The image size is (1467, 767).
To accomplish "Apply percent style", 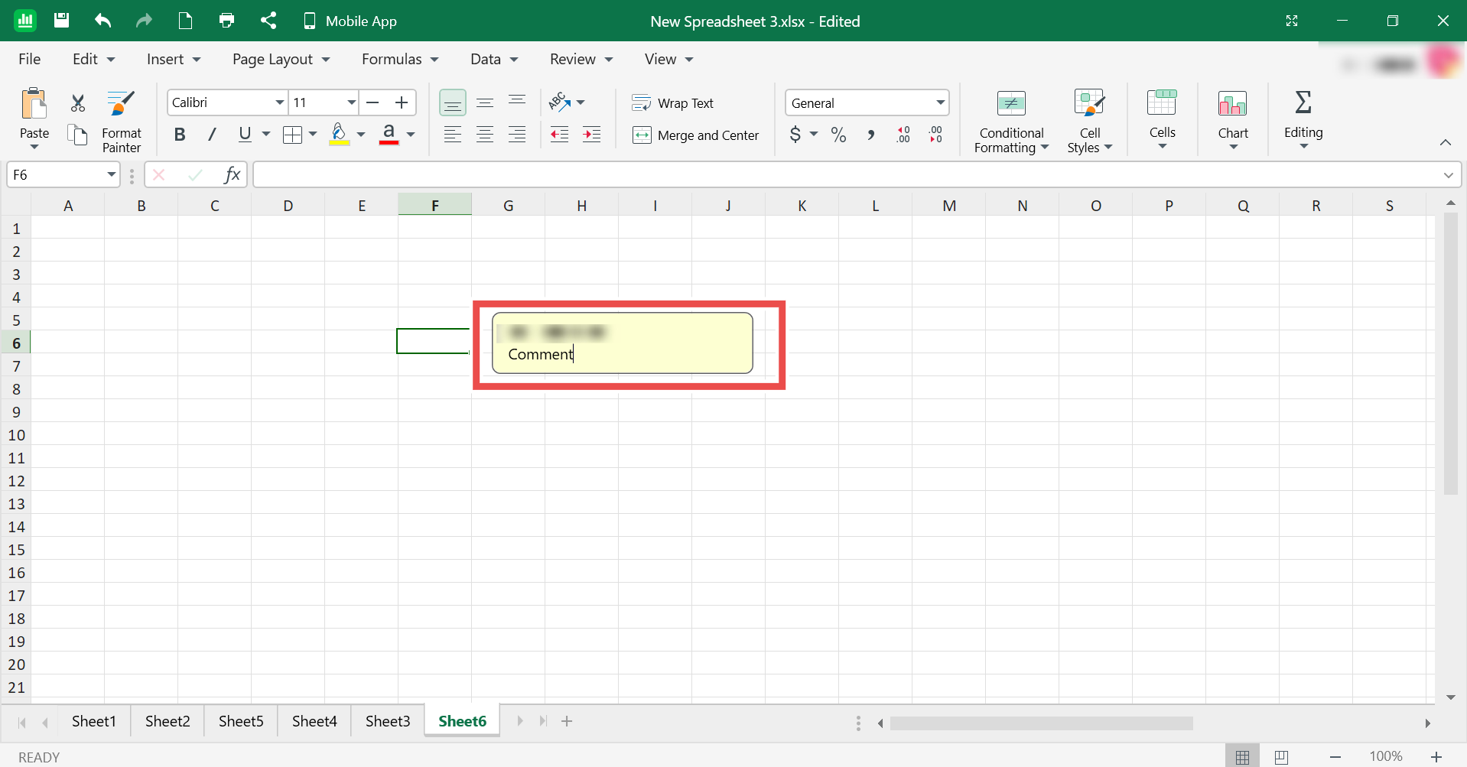I will tap(839, 135).
